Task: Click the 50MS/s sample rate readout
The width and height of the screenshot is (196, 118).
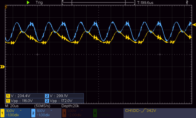Action: click(x=42, y=106)
